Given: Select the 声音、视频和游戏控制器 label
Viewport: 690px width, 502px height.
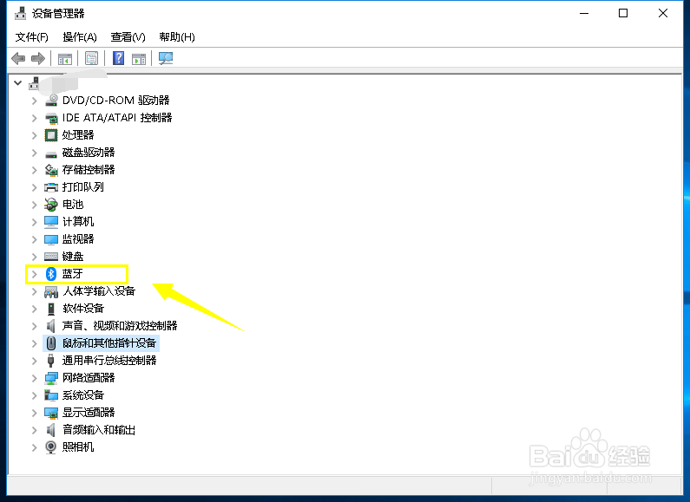Looking at the screenshot, I should tap(120, 326).
